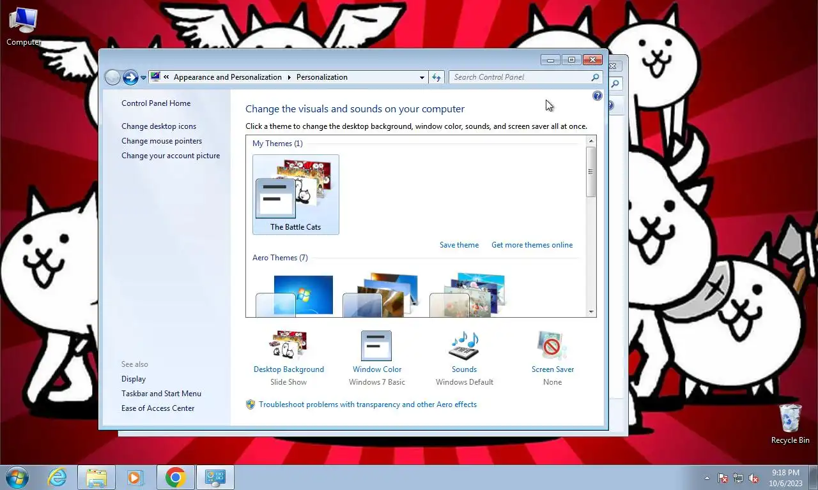Click the Action Center flag tray icon
818x490 pixels.
(723, 478)
